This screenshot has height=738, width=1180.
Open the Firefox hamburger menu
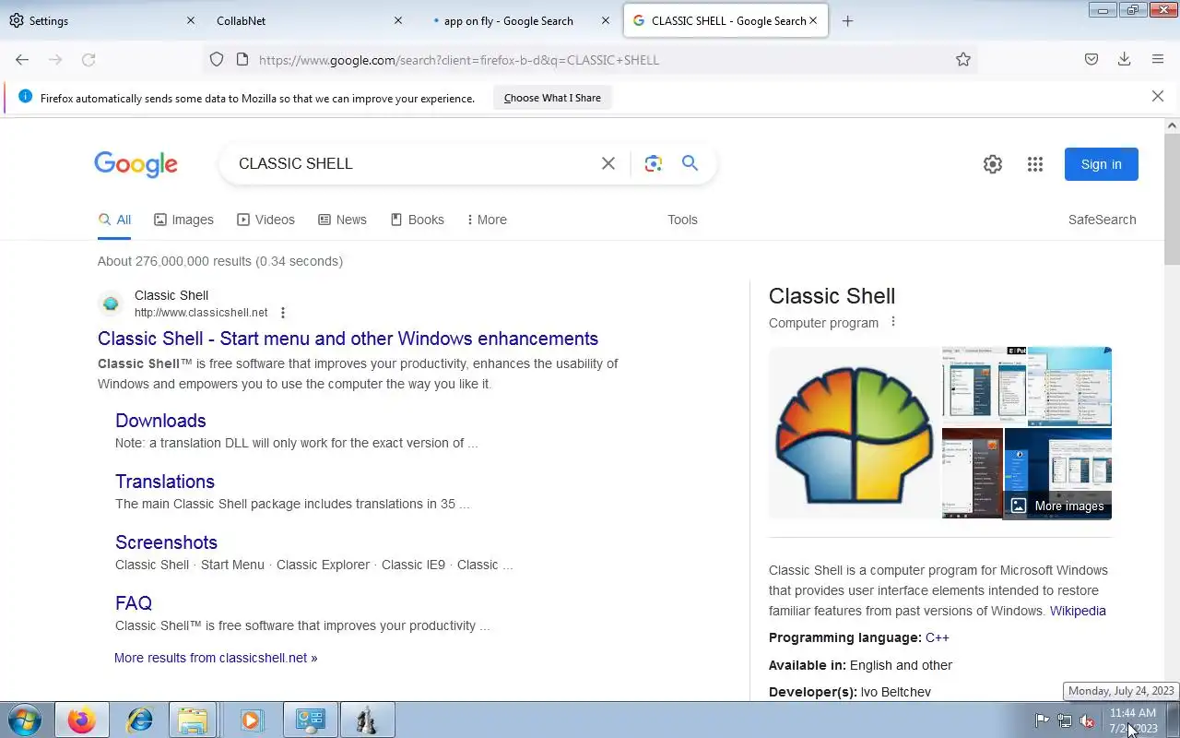(1158, 59)
